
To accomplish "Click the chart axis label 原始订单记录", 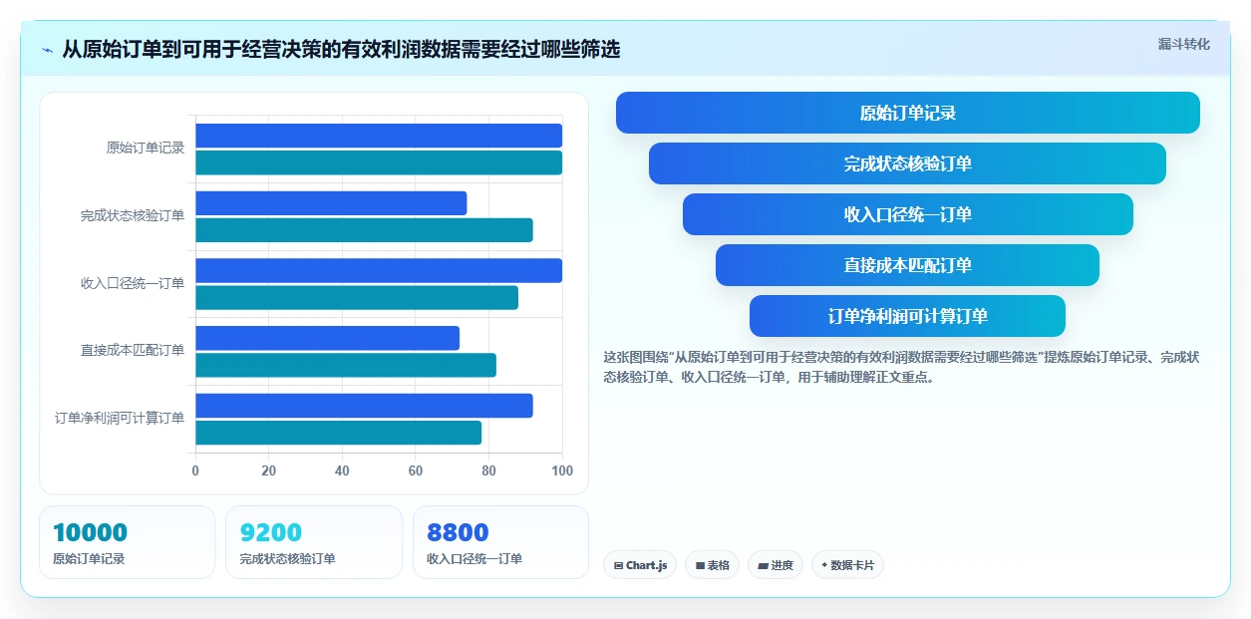I will [146, 148].
